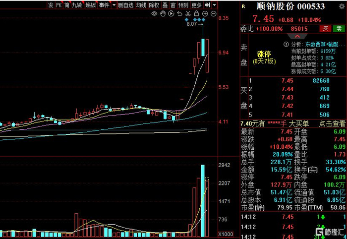Click the undo arrow icon
Screen dimensions: 347x239
[x=179, y=14]
